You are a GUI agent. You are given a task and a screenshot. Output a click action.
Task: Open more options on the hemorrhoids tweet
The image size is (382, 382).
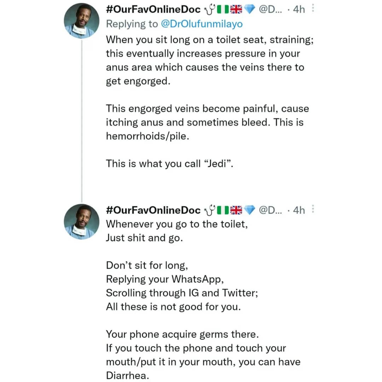tap(312, 10)
